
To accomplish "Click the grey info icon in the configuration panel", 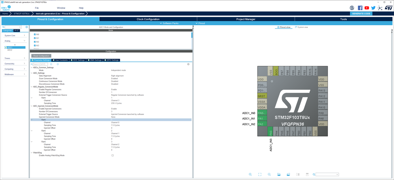I will point(188,64).
